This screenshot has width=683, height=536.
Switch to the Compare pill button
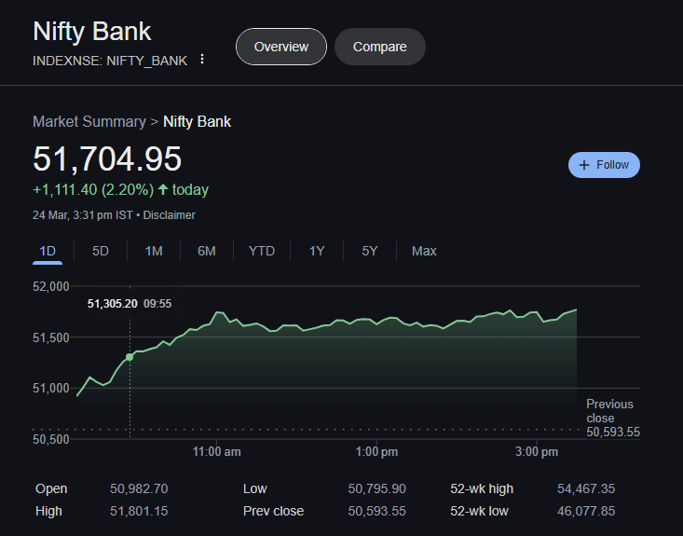[380, 47]
